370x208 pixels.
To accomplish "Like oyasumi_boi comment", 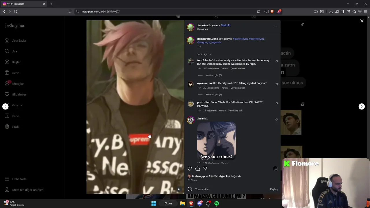I will click(x=277, y=84).
